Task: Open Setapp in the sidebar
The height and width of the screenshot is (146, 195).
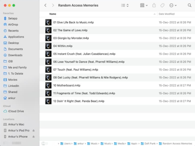Action: [10, 18]
